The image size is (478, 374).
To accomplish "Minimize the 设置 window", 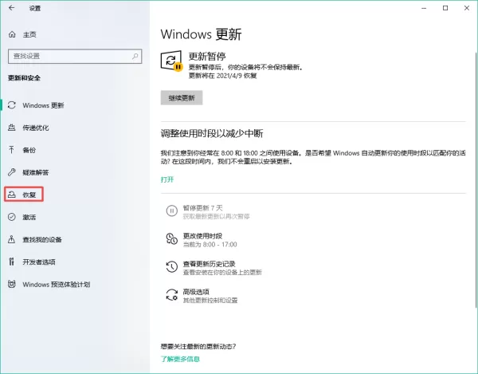I will tap(424, 8).
